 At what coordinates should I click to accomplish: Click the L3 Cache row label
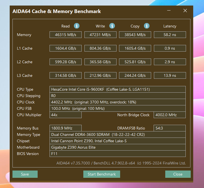[25, 75]
